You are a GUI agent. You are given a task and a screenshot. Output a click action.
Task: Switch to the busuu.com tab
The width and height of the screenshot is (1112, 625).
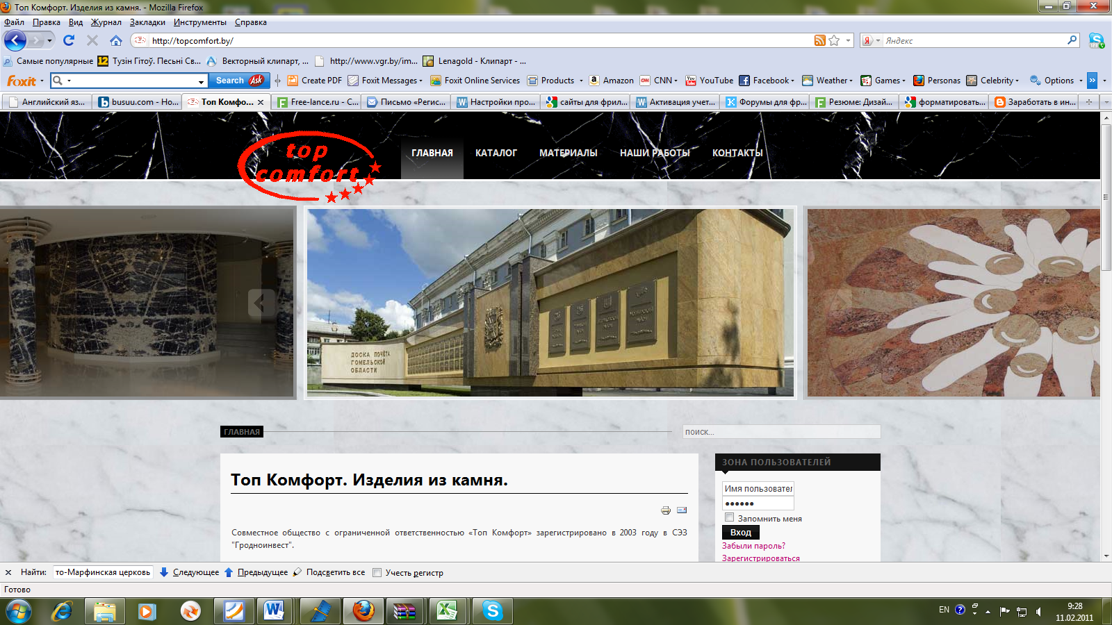[x=138, y=102]
